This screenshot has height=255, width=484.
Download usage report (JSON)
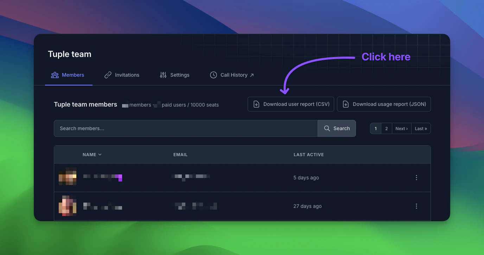pos(384,104)
